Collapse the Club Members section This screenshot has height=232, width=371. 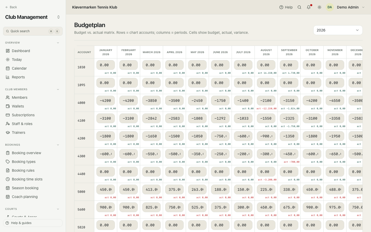coord(58,89)
